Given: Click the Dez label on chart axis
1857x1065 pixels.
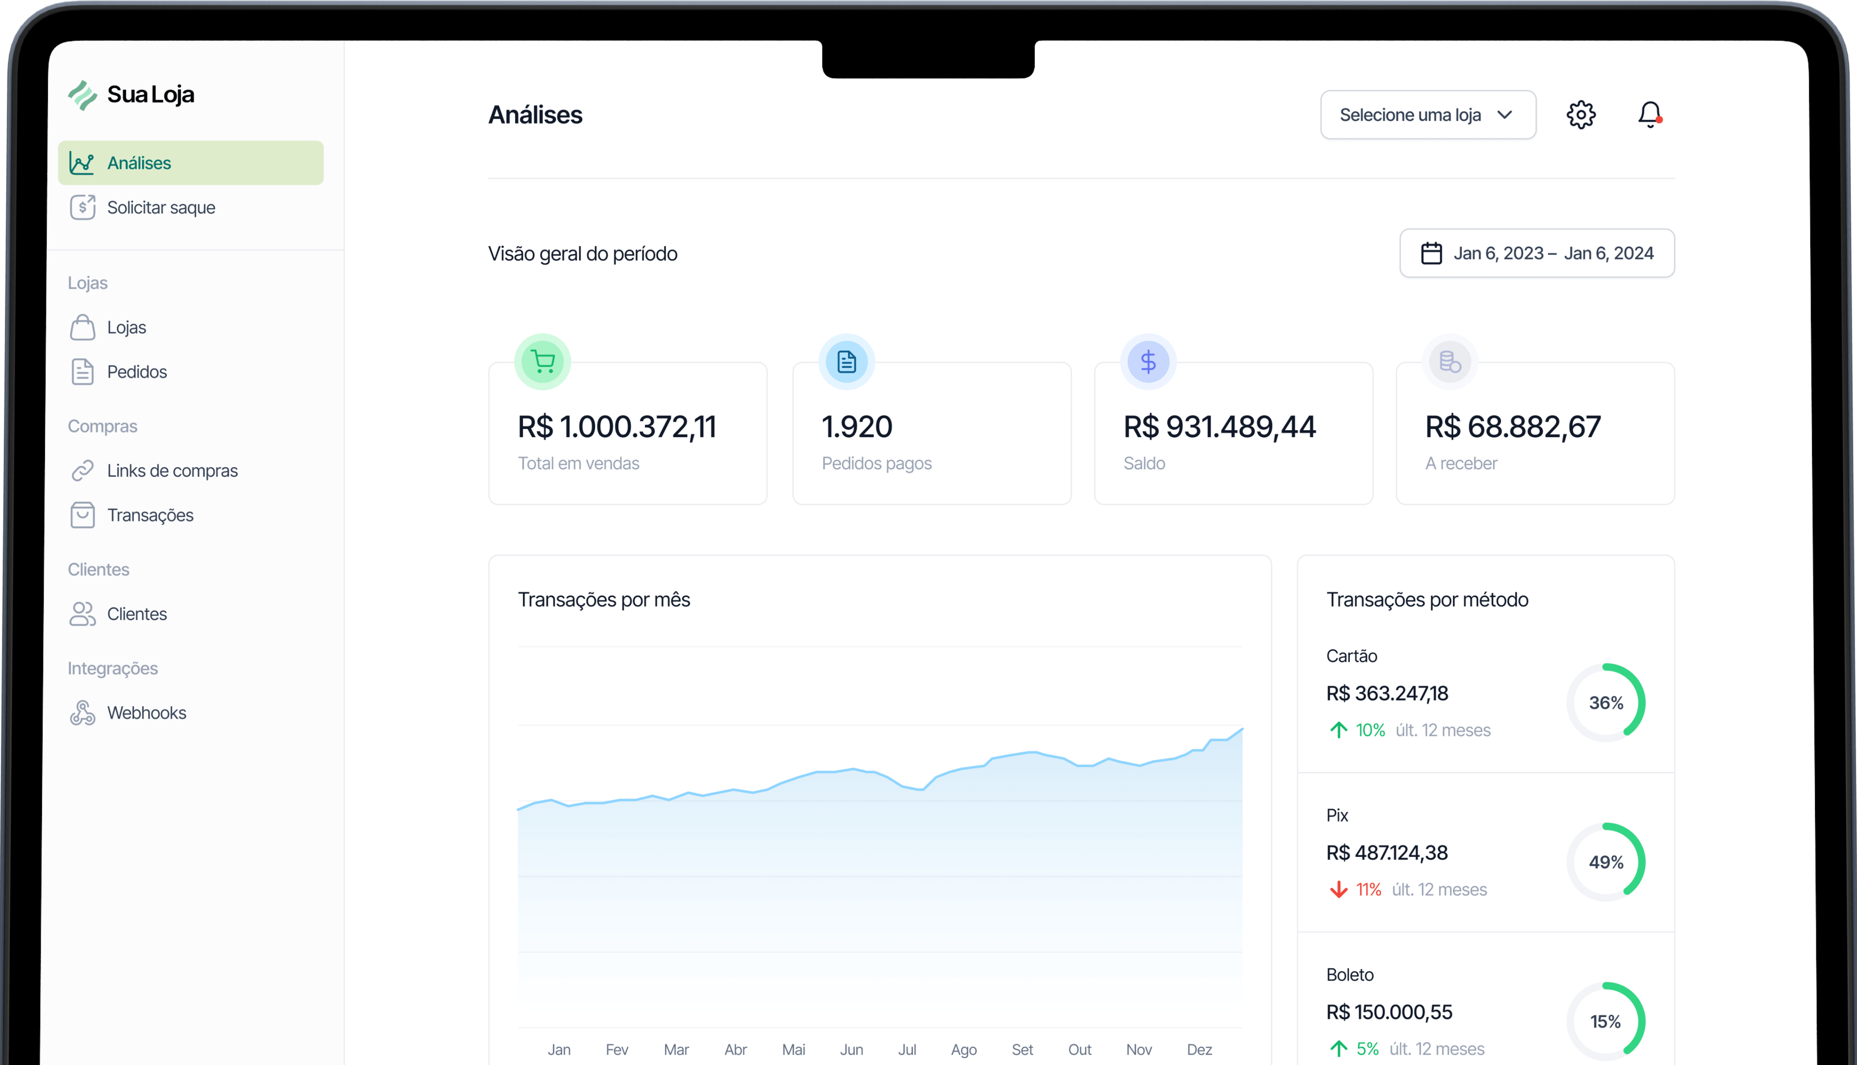Looking at the screenshot, I should [x=1199, y=1050].
